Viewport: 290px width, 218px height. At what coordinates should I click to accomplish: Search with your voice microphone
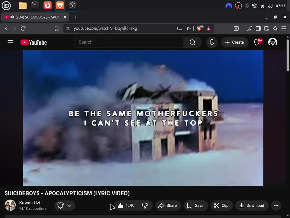pos(212,42)
